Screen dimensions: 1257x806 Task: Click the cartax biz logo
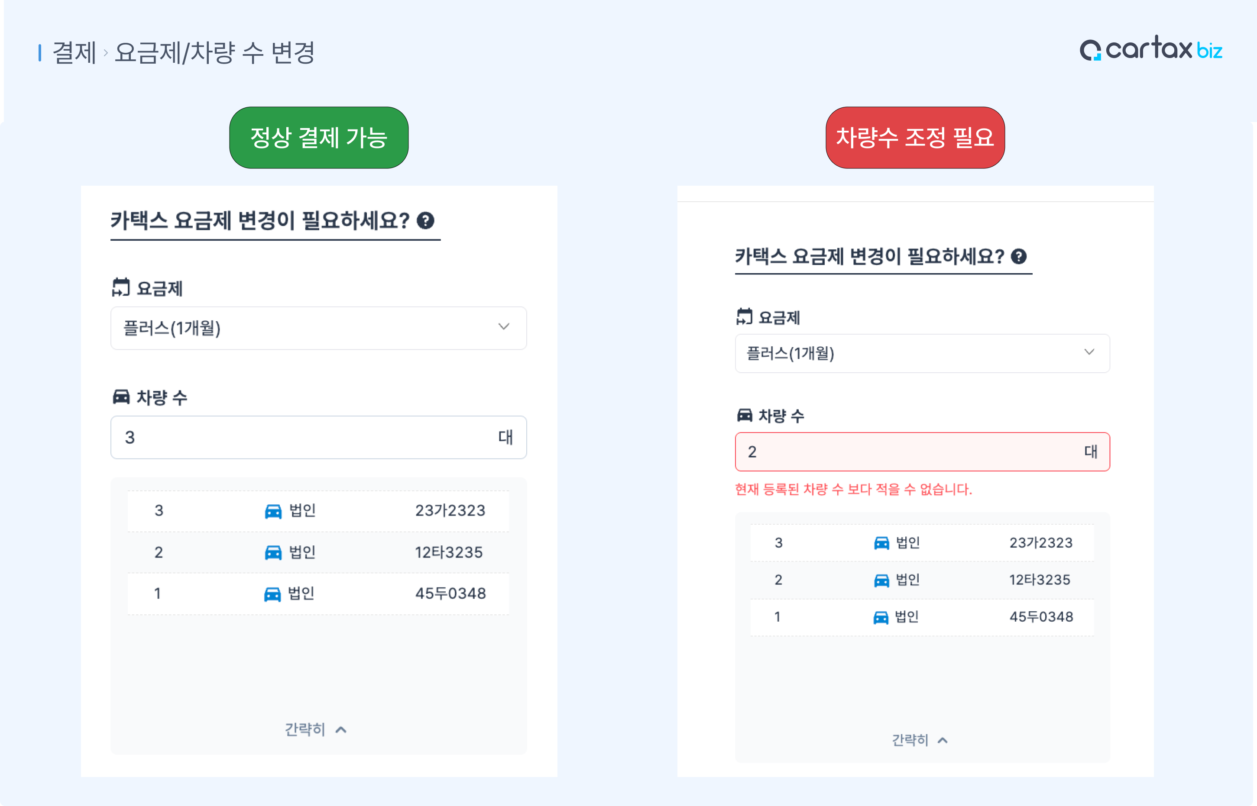click(x=1151, y=50)
